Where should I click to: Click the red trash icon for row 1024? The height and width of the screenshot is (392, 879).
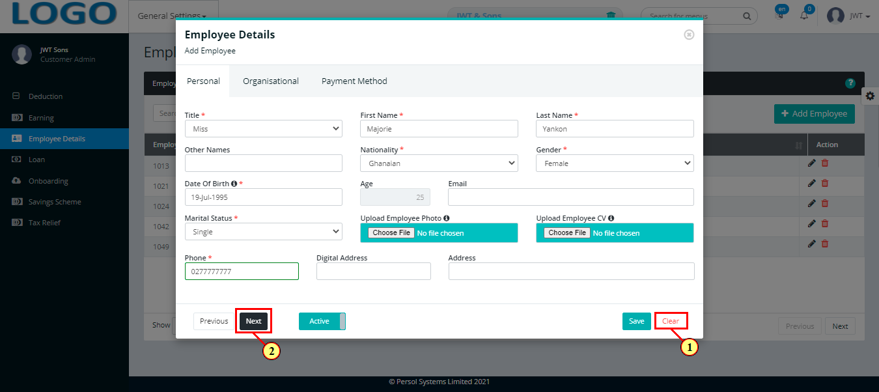click(825, 204)
